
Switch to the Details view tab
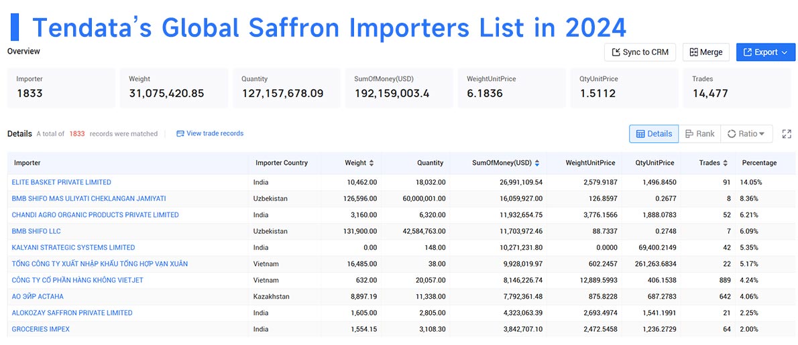(x=654, y=133)
